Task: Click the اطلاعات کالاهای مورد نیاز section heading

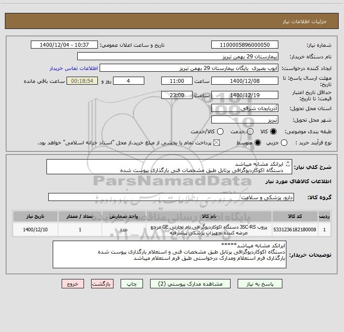Action: pos(298,181)
